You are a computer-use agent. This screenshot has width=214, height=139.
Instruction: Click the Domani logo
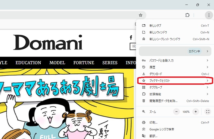pyautogui.click(x=48, y=43)
